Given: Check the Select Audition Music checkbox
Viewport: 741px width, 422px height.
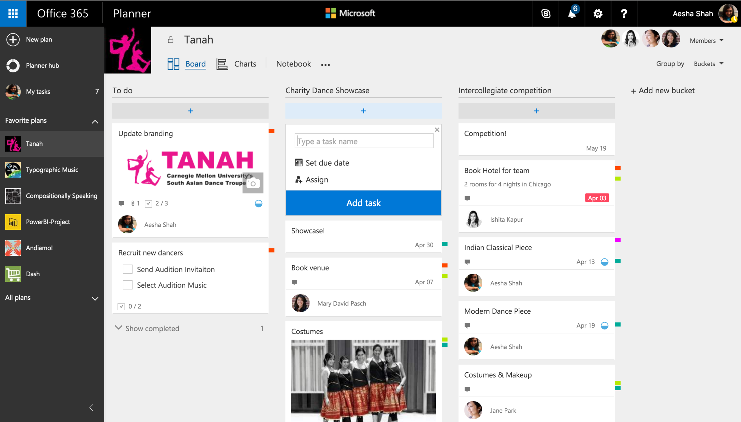Looking at the screenshot, I should 127,285.
